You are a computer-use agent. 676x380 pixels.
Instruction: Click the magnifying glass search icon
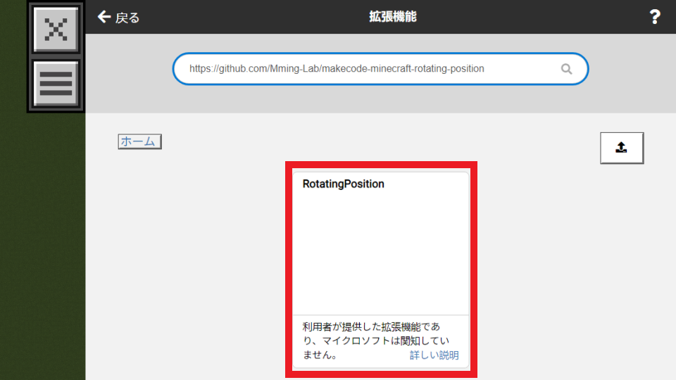tap(566, 69)
